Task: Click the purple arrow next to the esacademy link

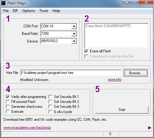Action: coord(150,128)
